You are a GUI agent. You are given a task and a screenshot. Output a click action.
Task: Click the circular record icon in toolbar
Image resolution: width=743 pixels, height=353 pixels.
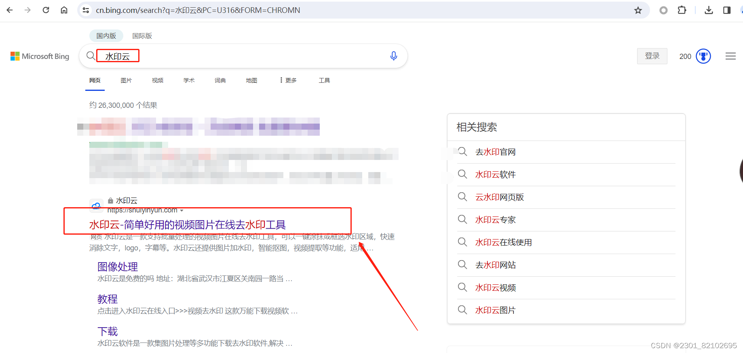click(663, 10)
